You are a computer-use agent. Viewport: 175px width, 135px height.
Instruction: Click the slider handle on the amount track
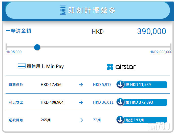(37, 47)
